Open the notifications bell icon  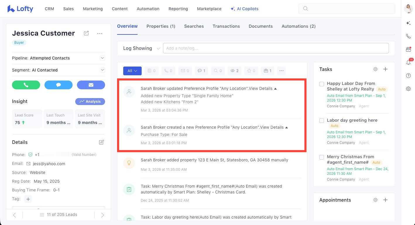click(408, 62)
